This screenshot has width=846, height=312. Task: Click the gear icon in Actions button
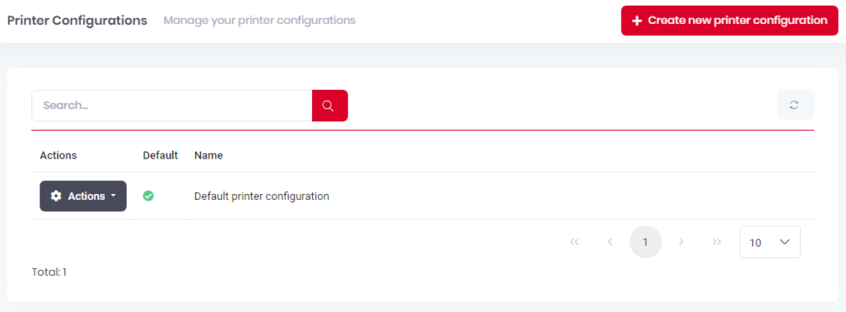[56, 196]
